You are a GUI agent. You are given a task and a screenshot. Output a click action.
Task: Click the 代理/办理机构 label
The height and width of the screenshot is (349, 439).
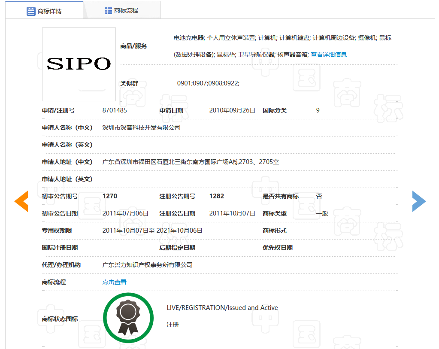point(61,265)
